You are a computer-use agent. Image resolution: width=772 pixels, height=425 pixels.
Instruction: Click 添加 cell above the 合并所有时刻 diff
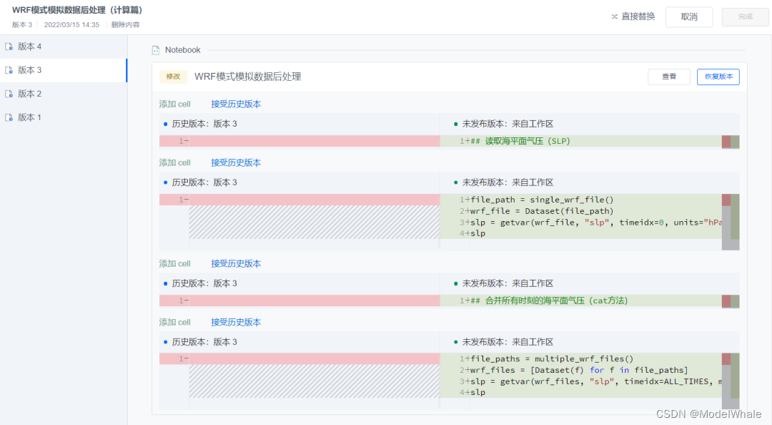click(x=175, y=264)
